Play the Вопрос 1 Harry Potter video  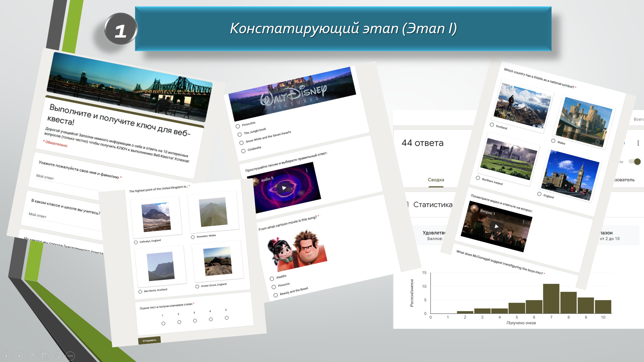(496, 226)
